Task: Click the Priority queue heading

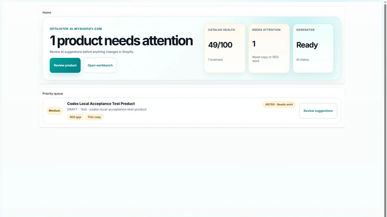Action: [x=53, y=94]
